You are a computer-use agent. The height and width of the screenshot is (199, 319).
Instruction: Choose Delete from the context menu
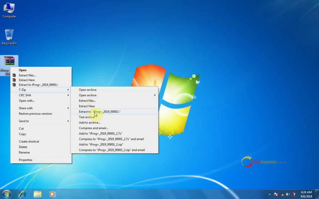41,147
